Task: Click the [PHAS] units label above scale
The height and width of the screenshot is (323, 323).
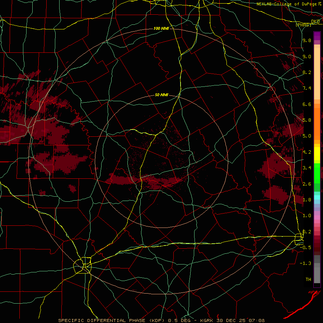Action: point(303,25)
